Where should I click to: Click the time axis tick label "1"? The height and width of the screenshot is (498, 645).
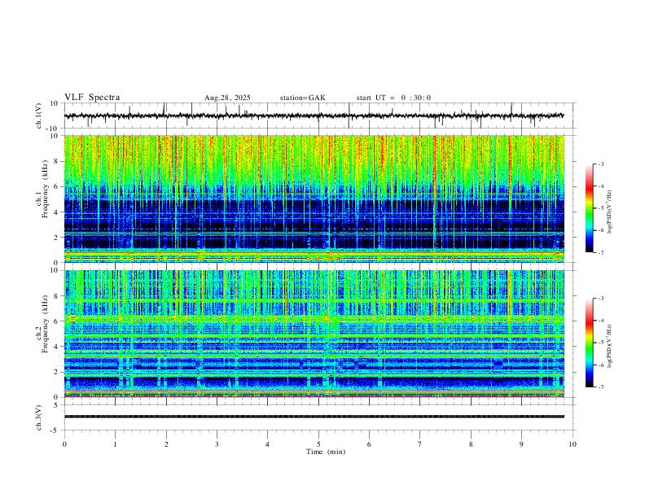coord(115,444)
